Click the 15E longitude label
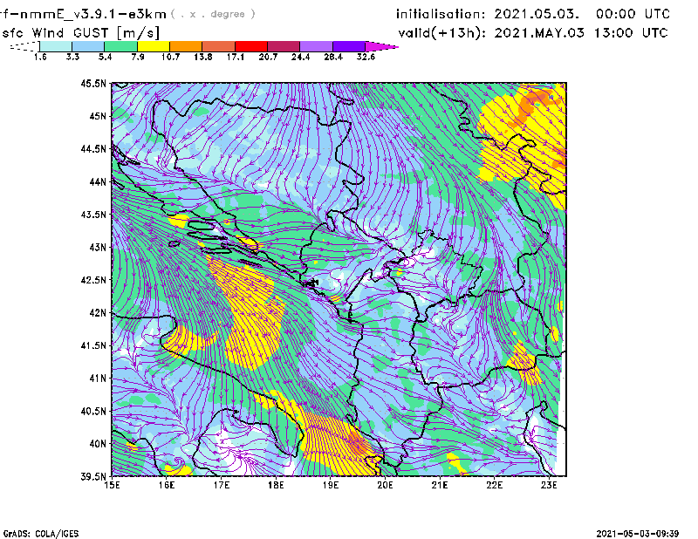Viewport: 698px width, 539px height. point(112,485)
